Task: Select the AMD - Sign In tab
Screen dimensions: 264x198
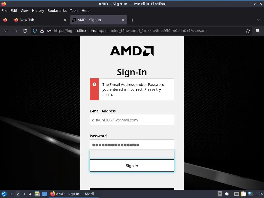Action: (98, 20)
